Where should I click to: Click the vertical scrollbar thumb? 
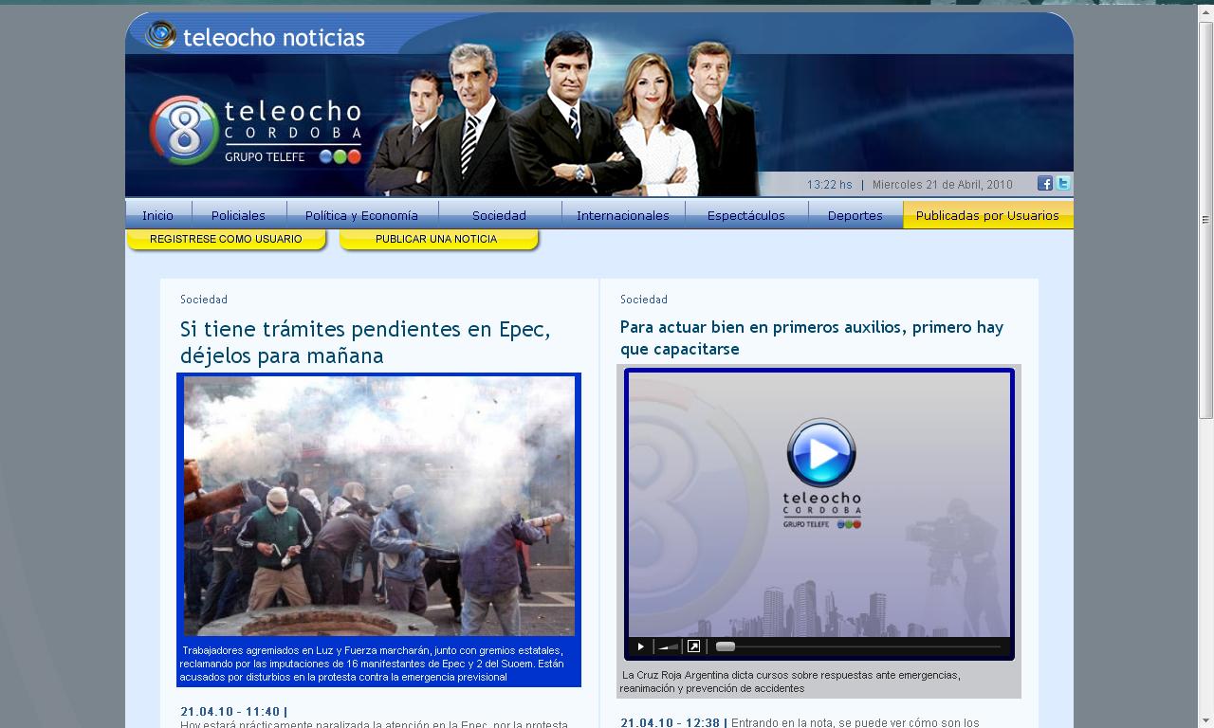(1206, 220)
